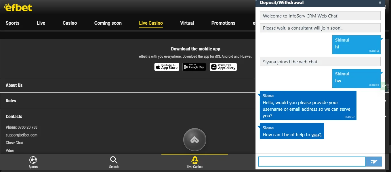Tap the Search magnifier icon
This screenshot has height=172, width=391.
coord(114,160)
